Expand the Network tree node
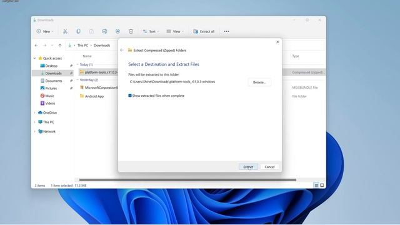The image size is (400, 225). (x=35, y=132)
